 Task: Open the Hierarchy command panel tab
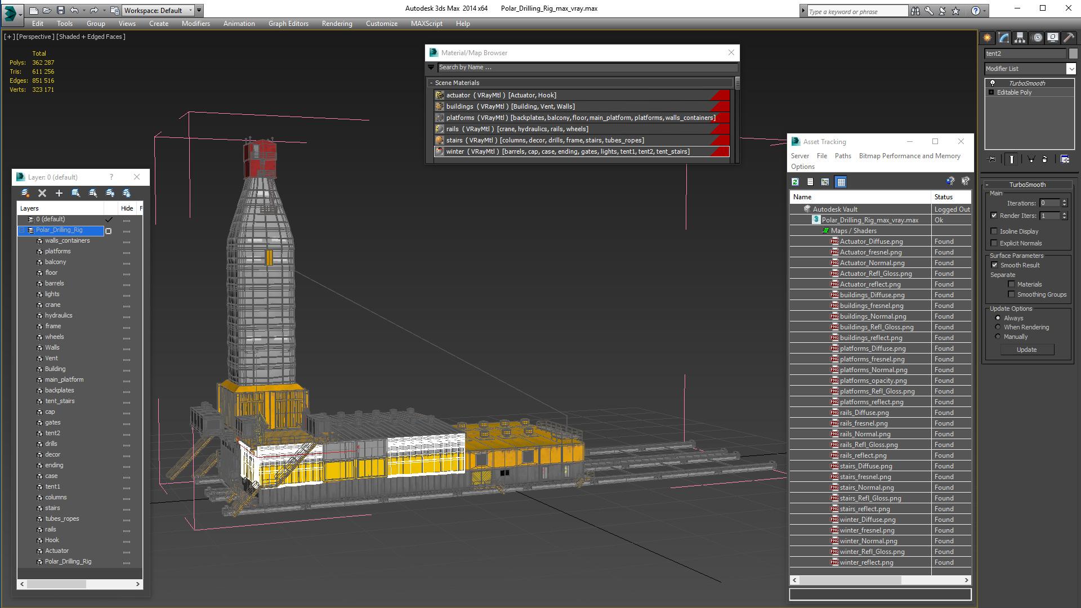[x=1020, y=38]
